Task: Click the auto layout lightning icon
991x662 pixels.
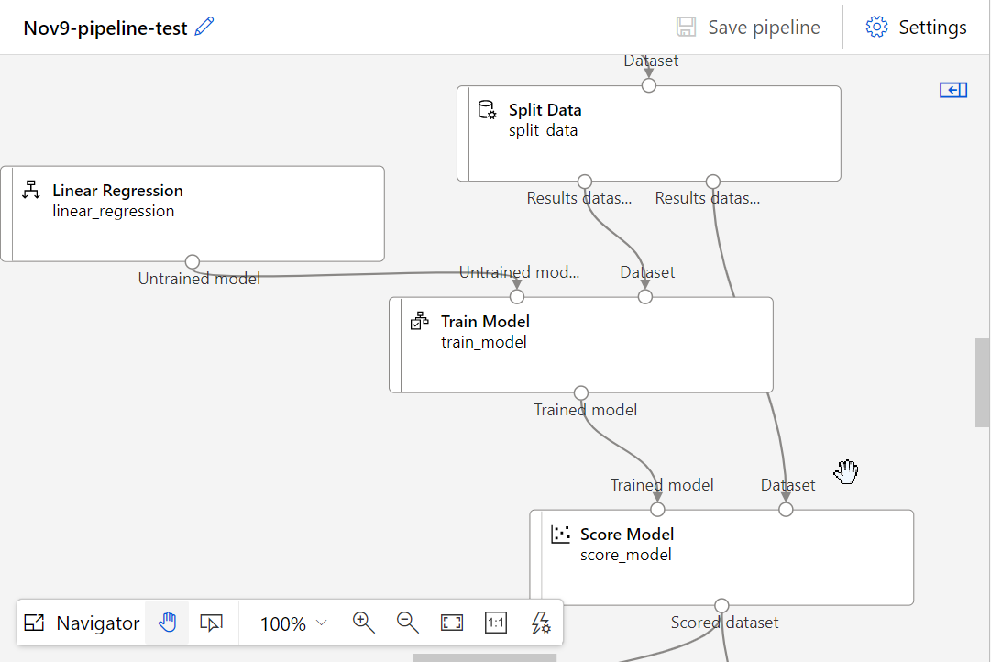Action: point(541,623)
